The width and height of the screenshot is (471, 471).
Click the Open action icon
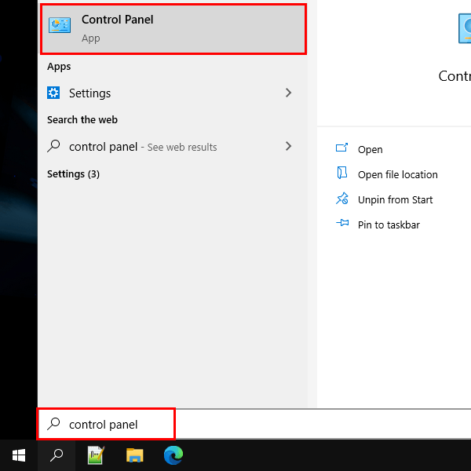coord(341,148)
